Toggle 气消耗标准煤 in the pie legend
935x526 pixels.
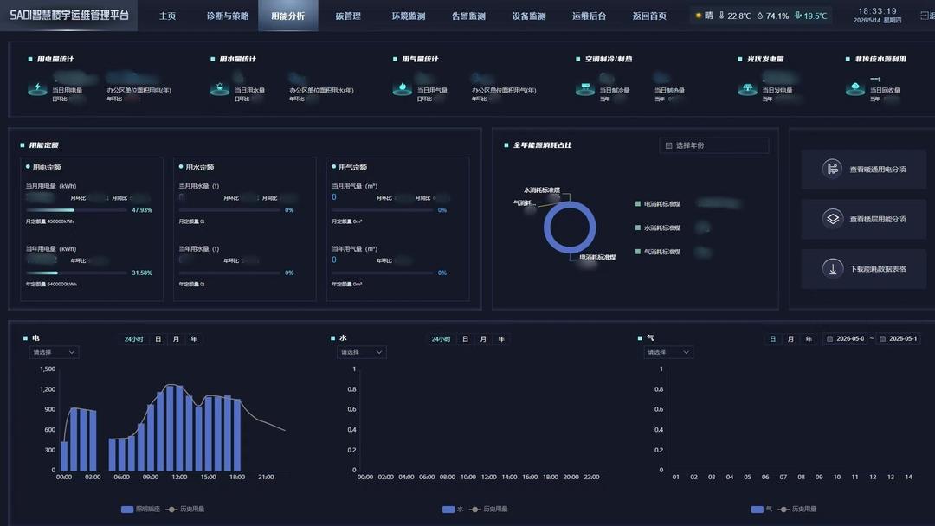click(x=658, y=252)
